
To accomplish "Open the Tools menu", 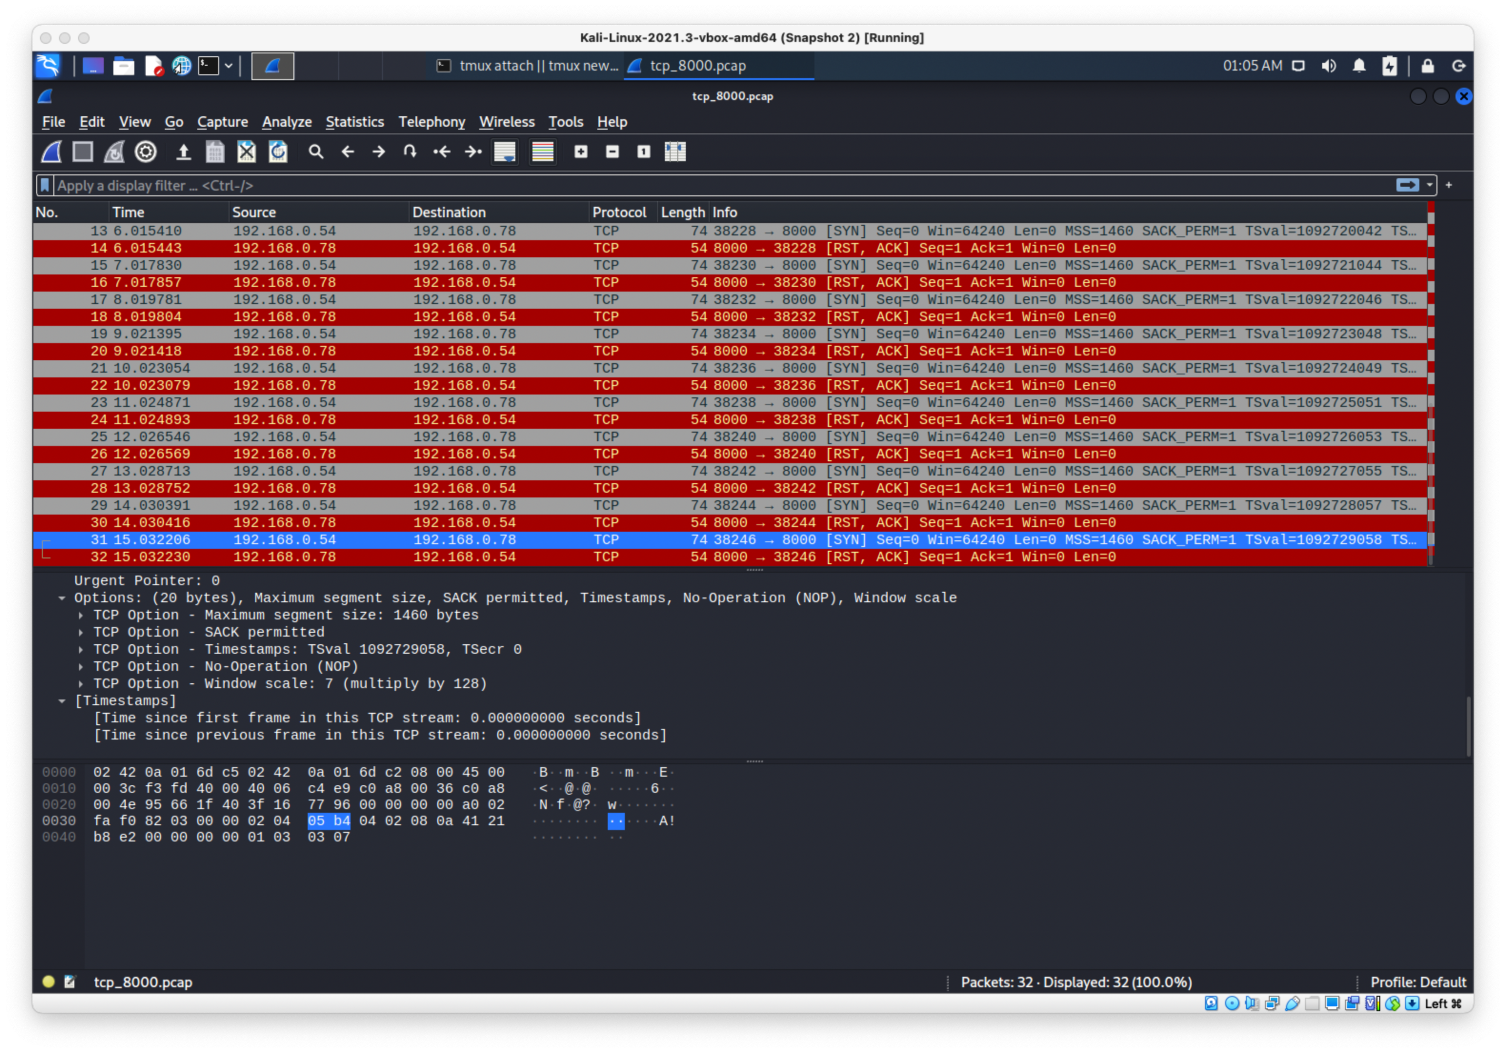I will (x=565, y=122).
